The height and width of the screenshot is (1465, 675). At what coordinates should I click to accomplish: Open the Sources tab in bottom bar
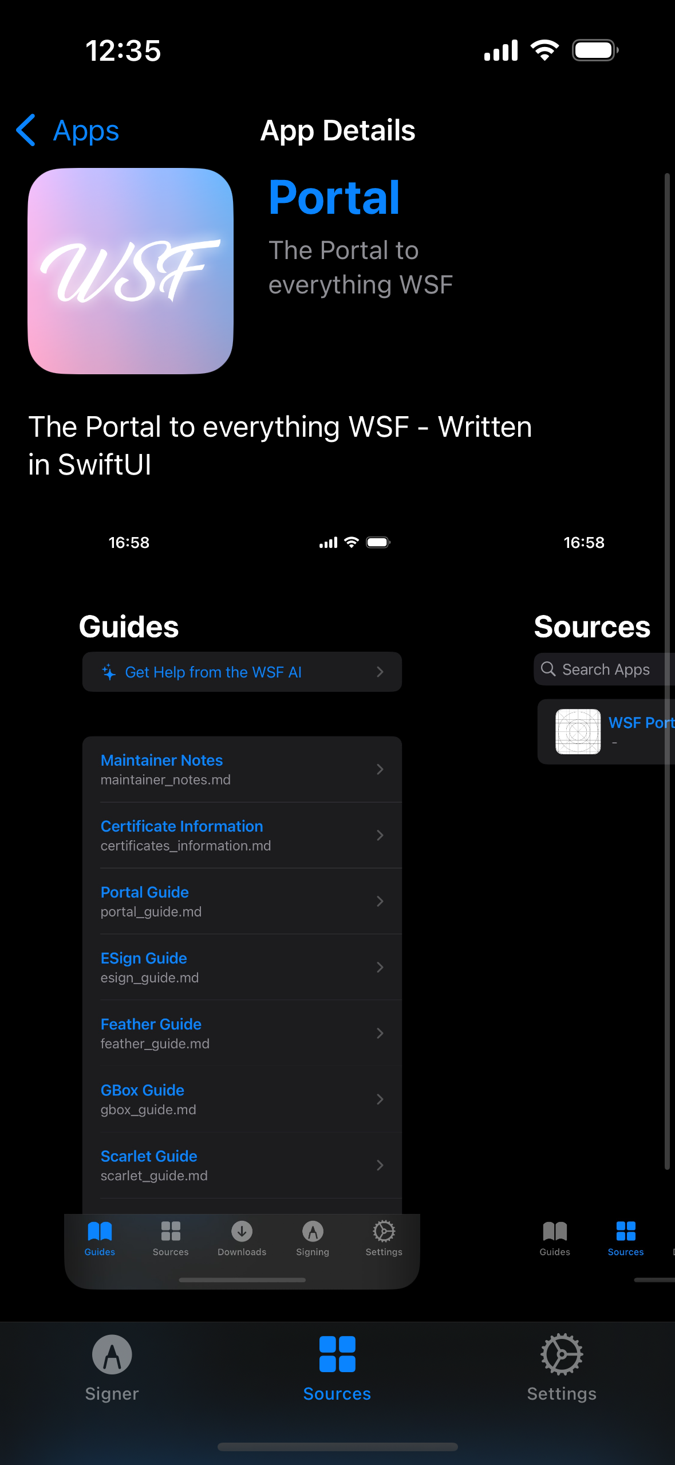click(x=337, y=1369)
